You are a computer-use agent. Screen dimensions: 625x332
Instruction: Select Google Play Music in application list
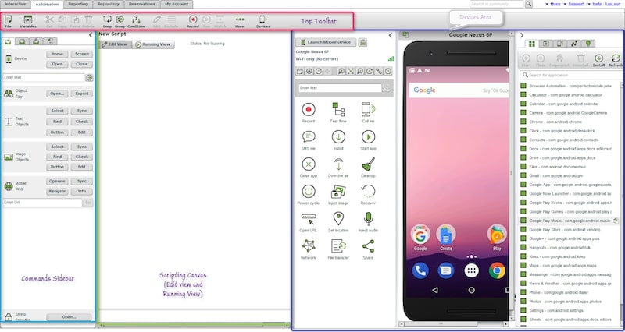[570, 221]
